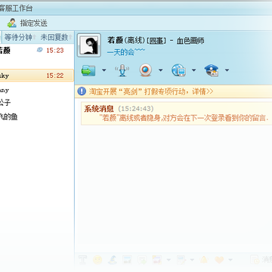Click the 系统消息 heading in chat
272x272 pixels.
point(99,109)
